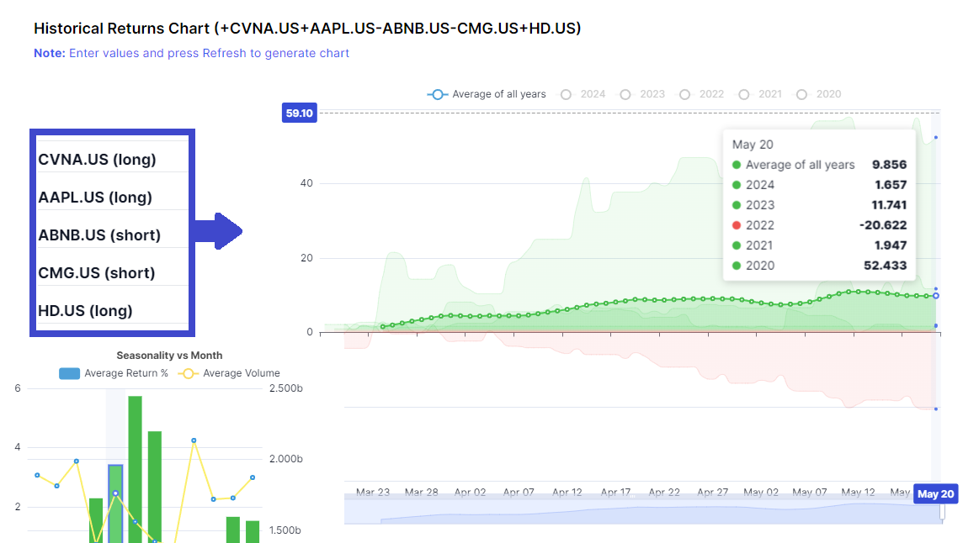This screenshot has width=963, height=543.
Task: Click the 2.000b volume axis label
Action: tap(286, 459)
